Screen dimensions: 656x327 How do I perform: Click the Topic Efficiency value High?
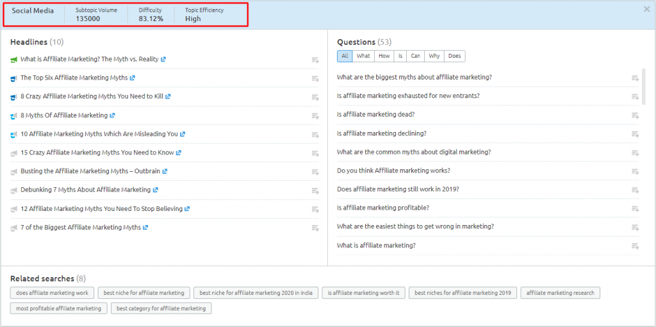coord(193,19)
